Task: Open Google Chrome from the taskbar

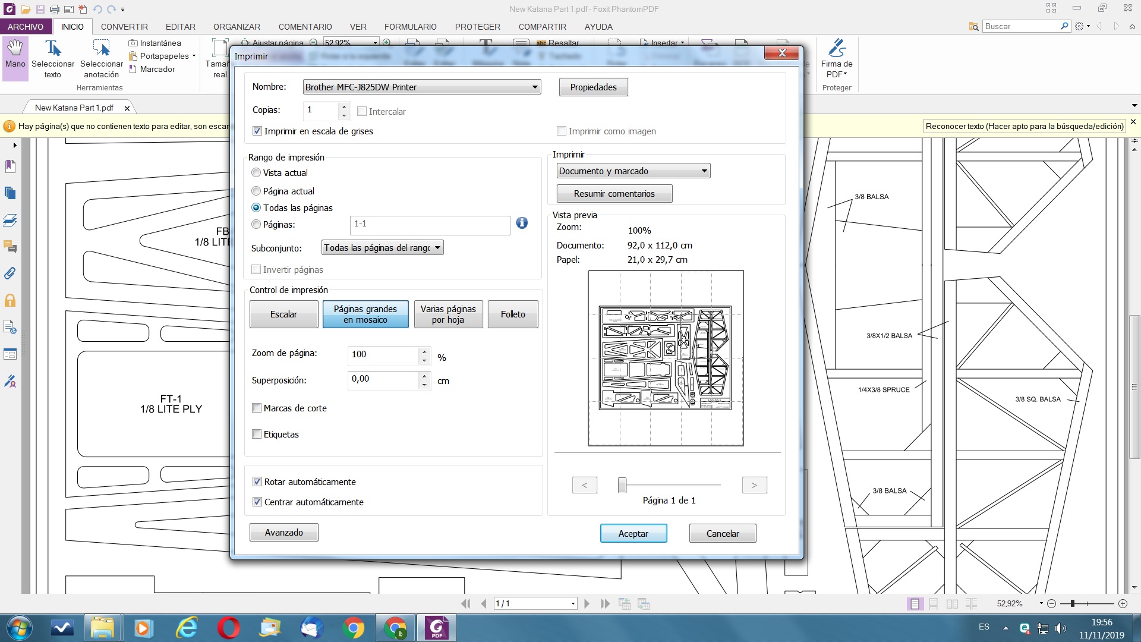Action: pyautogui.click(x=353, y=628)
